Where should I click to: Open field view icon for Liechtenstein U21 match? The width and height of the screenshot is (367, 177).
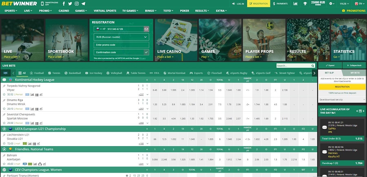25,143
